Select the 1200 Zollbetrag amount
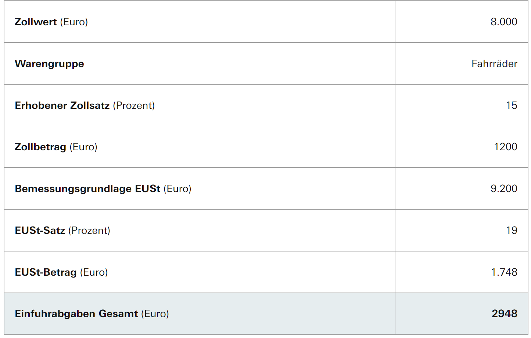This screenshot has width=531, height=338. click(505, 147)
